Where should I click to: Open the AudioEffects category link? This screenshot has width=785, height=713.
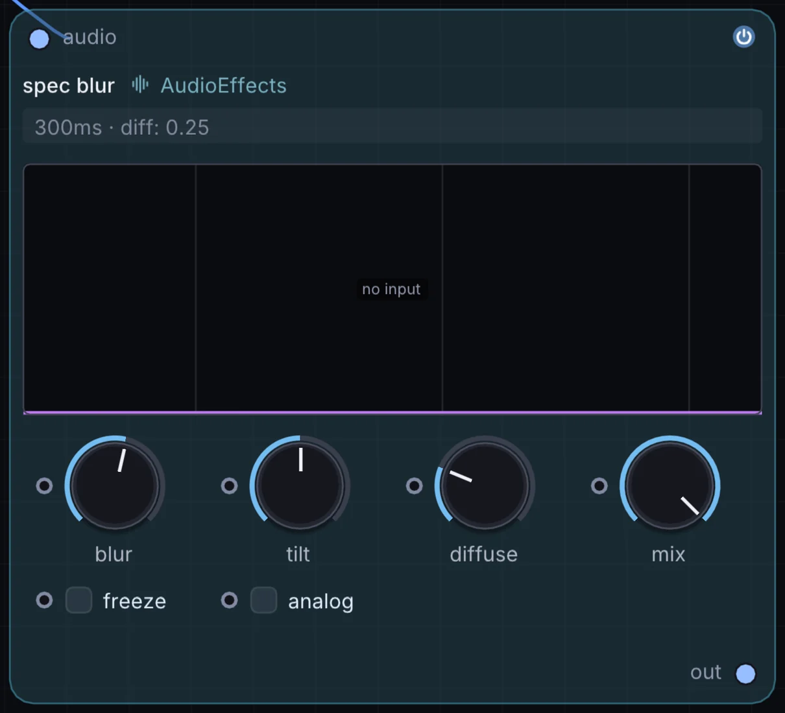(223, 85)
